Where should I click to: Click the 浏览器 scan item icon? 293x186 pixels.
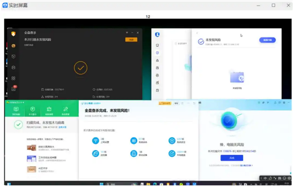[x=96, y=153]
